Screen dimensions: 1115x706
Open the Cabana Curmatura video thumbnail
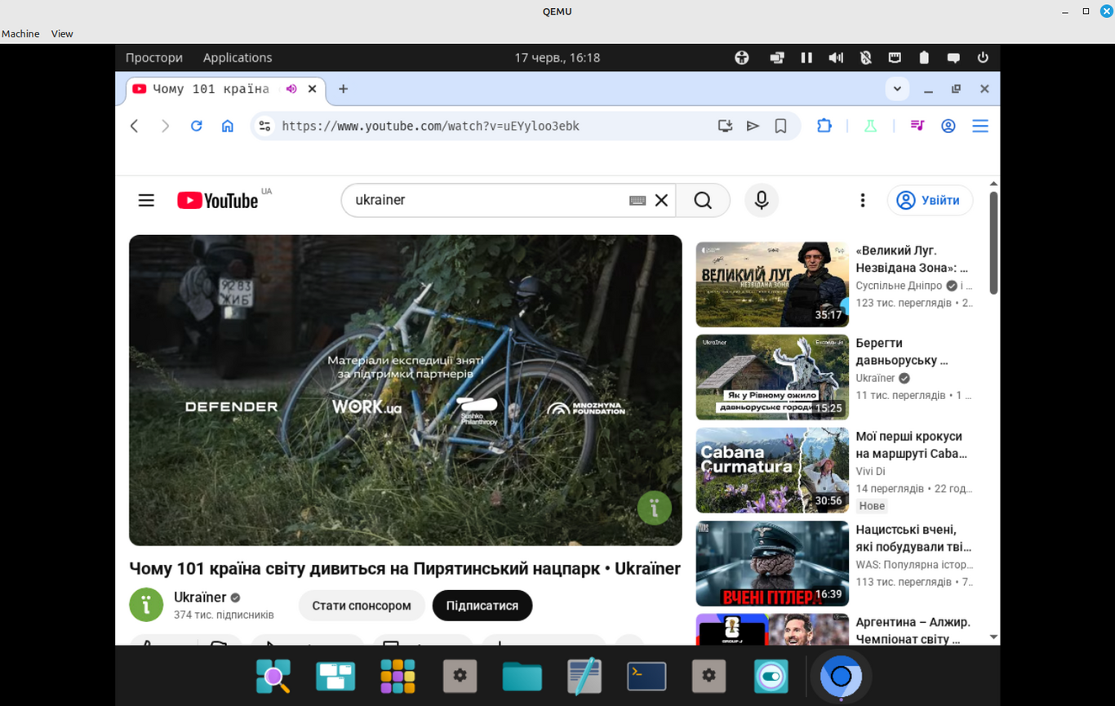[771, 470]
